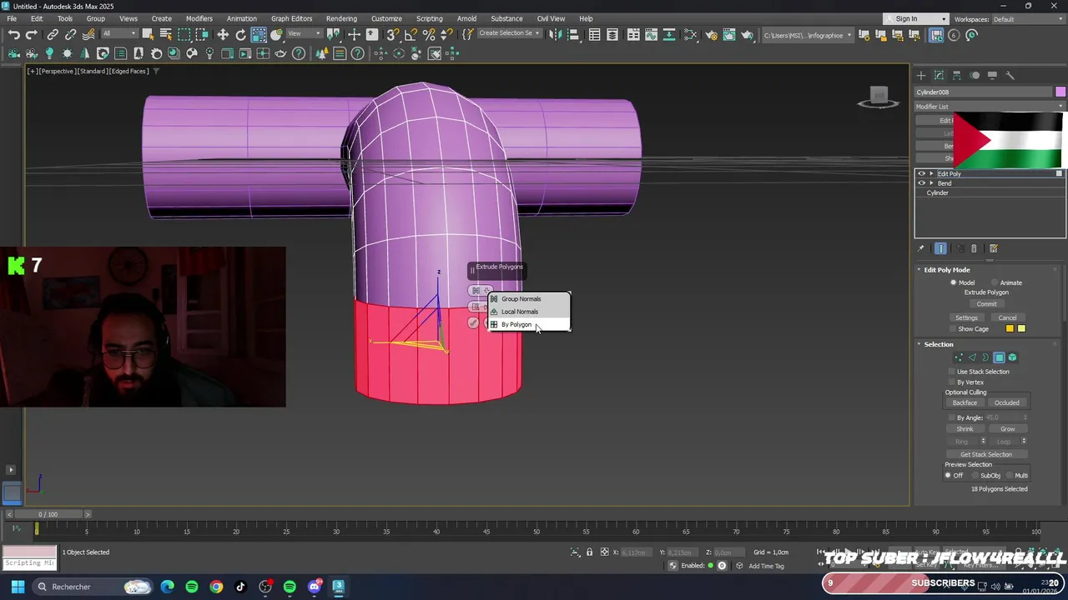The image size is (1068, 600).
Task: Activate the Select and Move tool
Action: pos(223,35)
